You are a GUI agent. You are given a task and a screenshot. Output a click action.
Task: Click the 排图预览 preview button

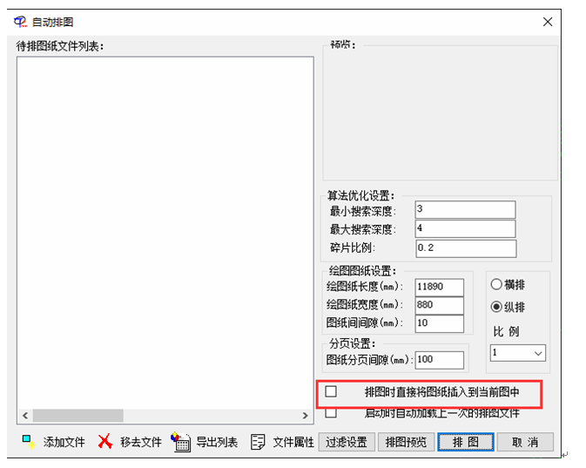(x=406, y=442)
